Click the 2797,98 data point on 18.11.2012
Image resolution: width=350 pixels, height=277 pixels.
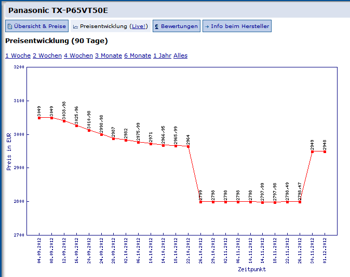coord(275,202)
